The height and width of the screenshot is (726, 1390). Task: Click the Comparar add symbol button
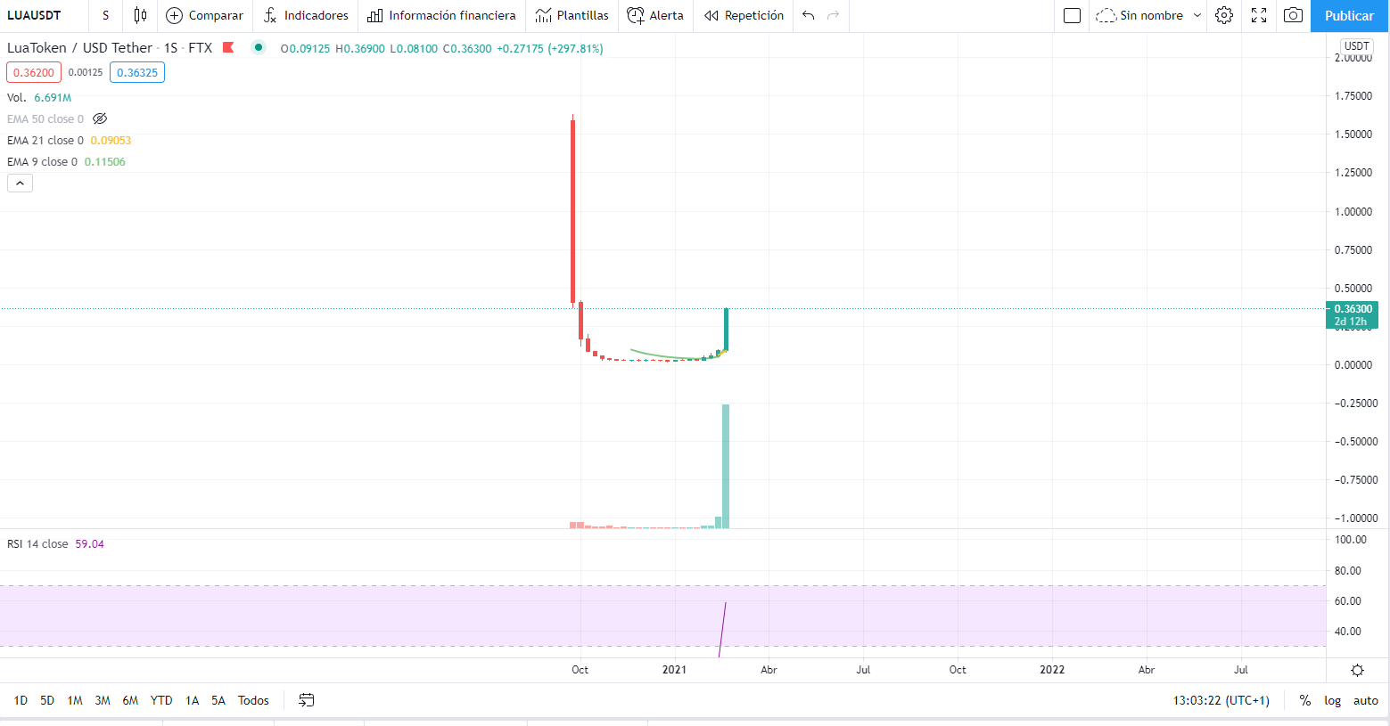tap(205, 15)
